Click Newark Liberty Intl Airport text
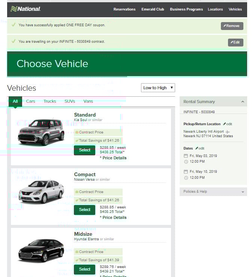 tap(203, 132)
